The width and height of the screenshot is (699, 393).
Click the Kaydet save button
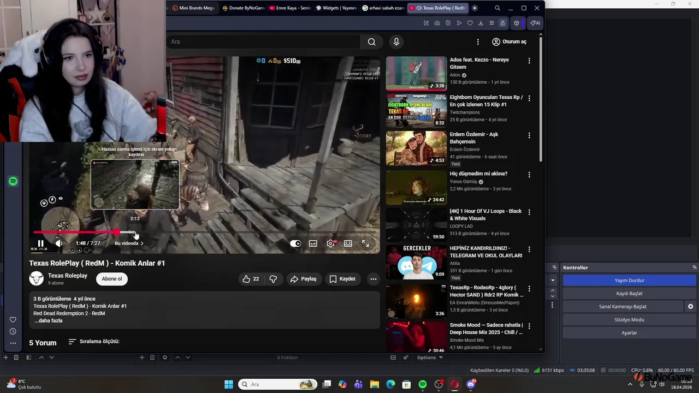(342, 279)
